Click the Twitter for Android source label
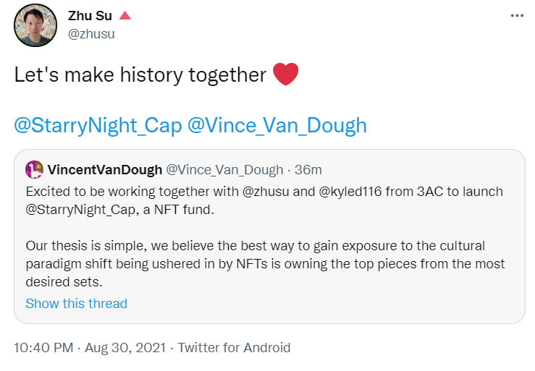Screen dimensions: 535x371 coord(234,348)
